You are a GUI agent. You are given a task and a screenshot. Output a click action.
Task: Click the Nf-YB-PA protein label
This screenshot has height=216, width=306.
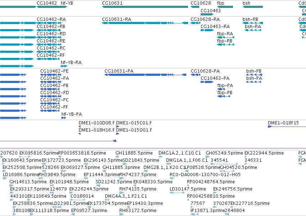click(x=72, y=114)
